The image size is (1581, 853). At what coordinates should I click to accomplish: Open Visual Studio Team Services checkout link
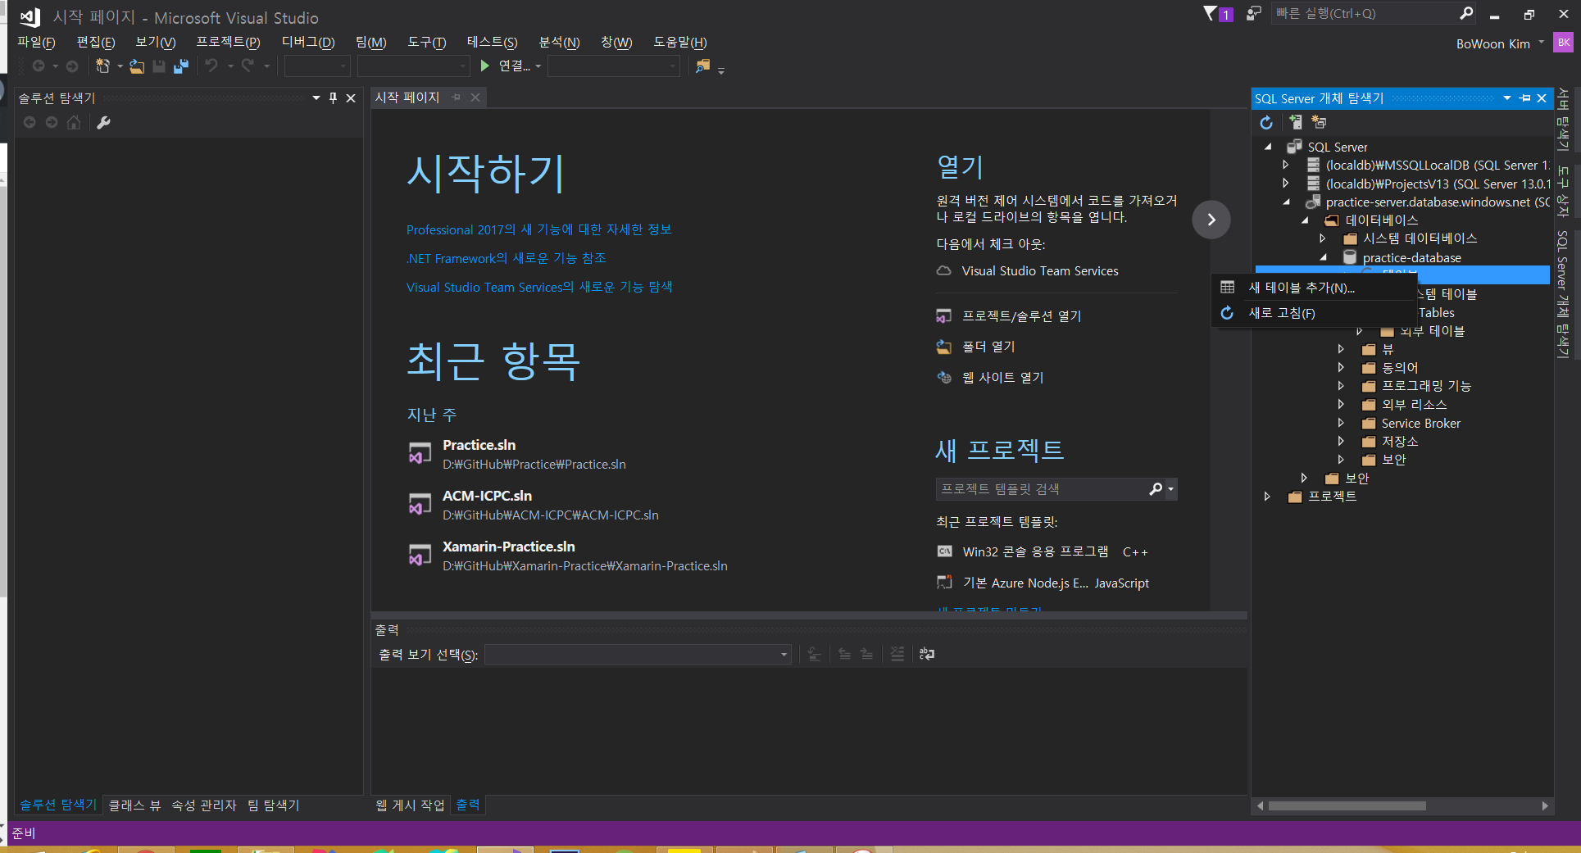pos(1039,270)
